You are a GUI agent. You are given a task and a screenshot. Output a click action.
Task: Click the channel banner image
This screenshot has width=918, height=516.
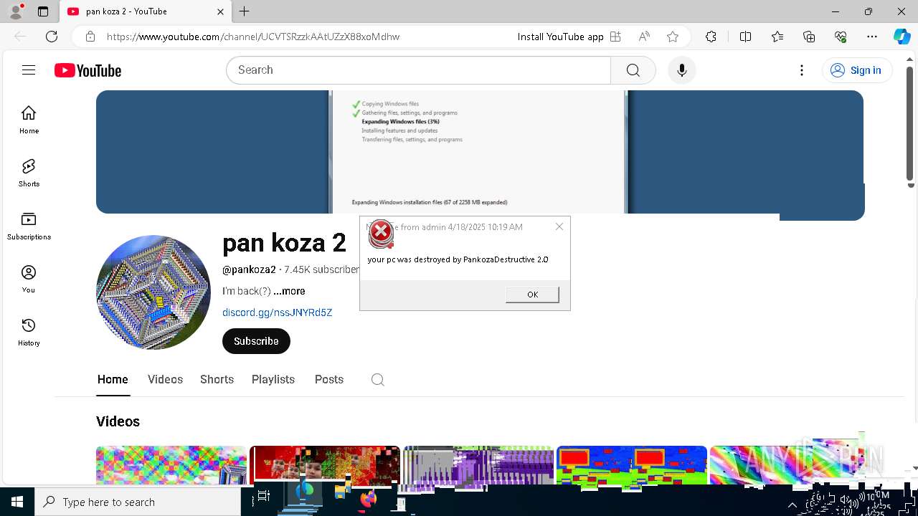click(x=480, y=152)
